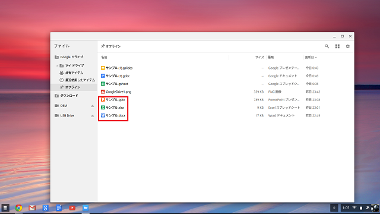This screenshot has height=214, width=380.
Task: Sort files by 種類 column
Action: (x=271, y=57)
